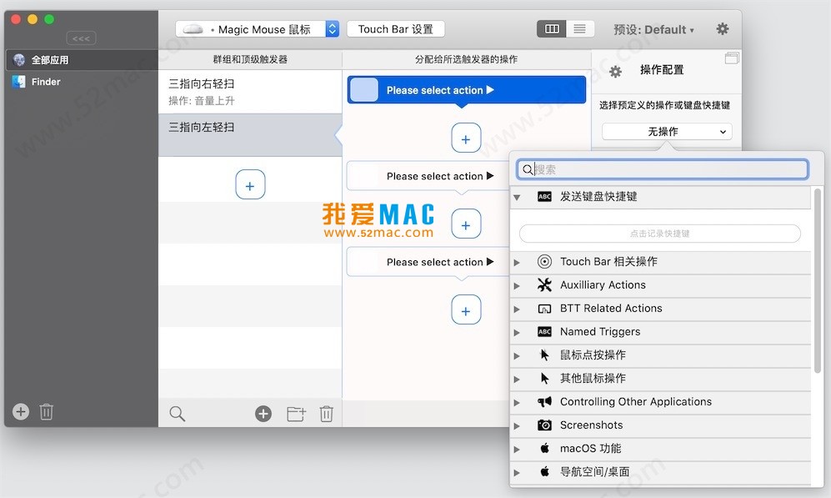Click Auxilliary Actions tools icon
This screenshot has height=498, width=831.
pos(544,284)
